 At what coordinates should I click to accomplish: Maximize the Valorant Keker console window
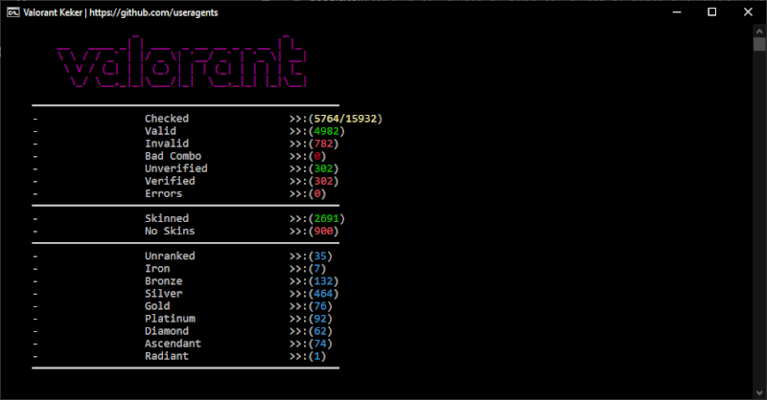tap(712, 12)
